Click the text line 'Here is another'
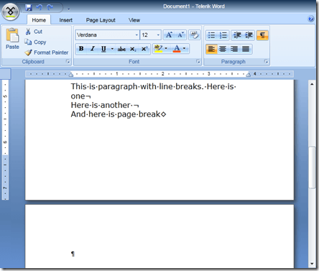 (101, 105)
